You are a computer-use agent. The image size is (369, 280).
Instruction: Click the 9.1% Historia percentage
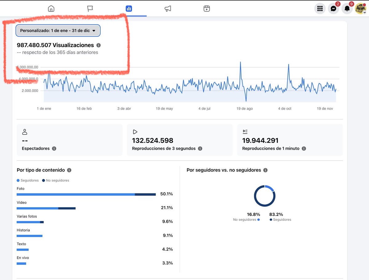(x=168, y=235)
